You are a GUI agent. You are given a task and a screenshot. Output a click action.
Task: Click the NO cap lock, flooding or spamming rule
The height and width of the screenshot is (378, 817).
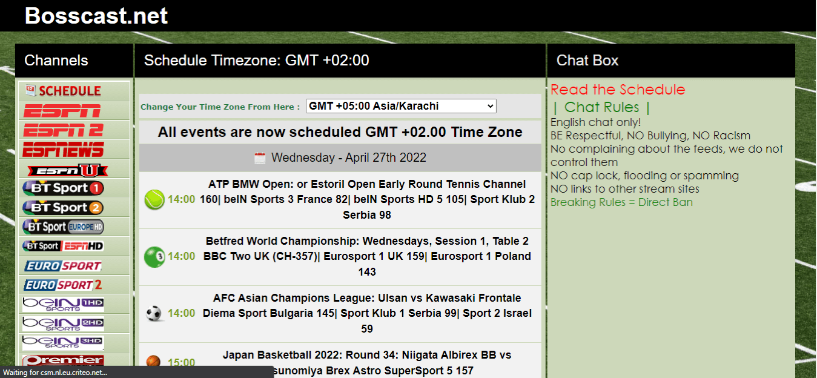[x=644, y=176]
